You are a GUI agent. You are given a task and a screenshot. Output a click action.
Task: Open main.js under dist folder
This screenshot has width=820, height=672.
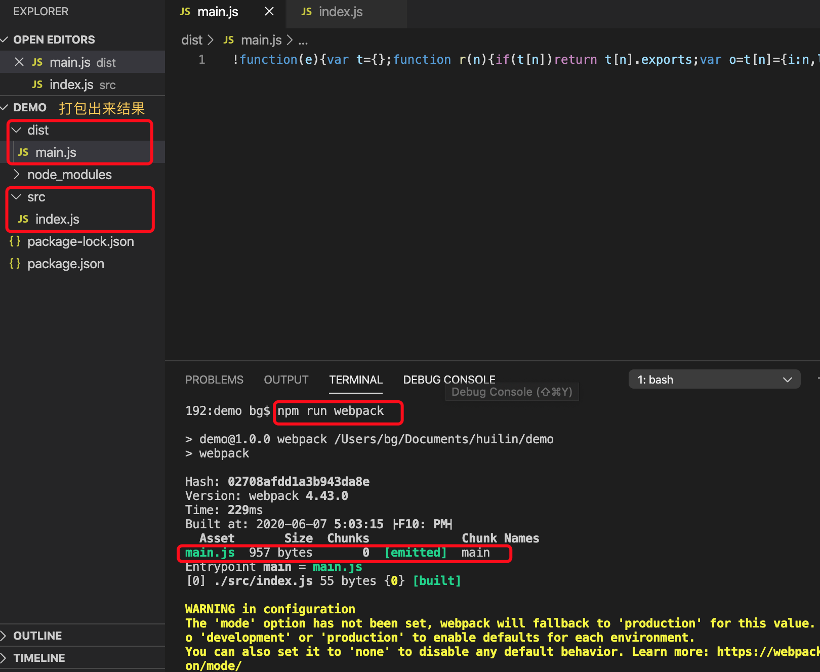point(83,152)
